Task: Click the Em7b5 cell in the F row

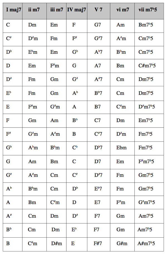Action: point(149,121)
